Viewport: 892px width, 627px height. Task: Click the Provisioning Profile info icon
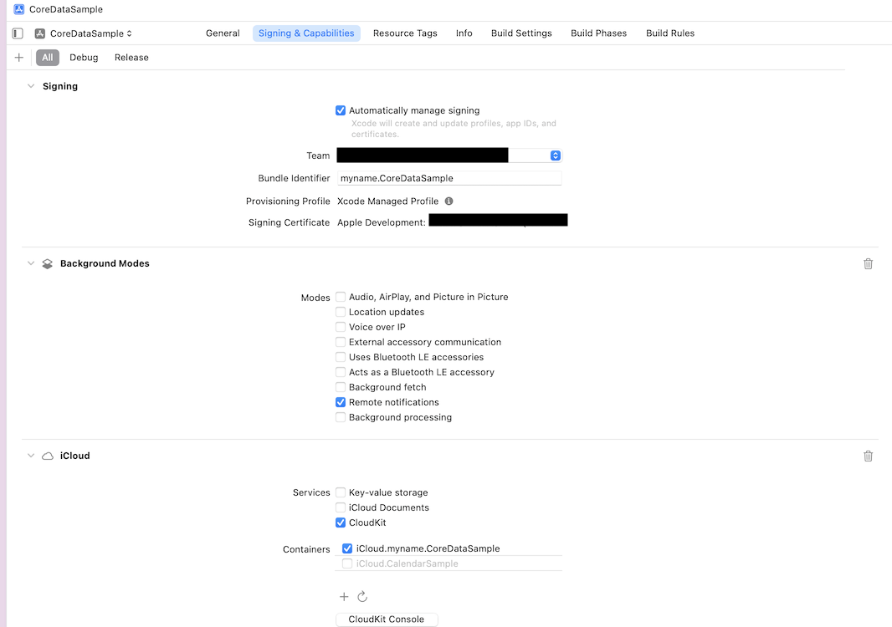pos(449,201)
